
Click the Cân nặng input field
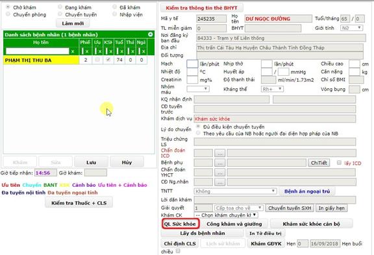(355, 72)
